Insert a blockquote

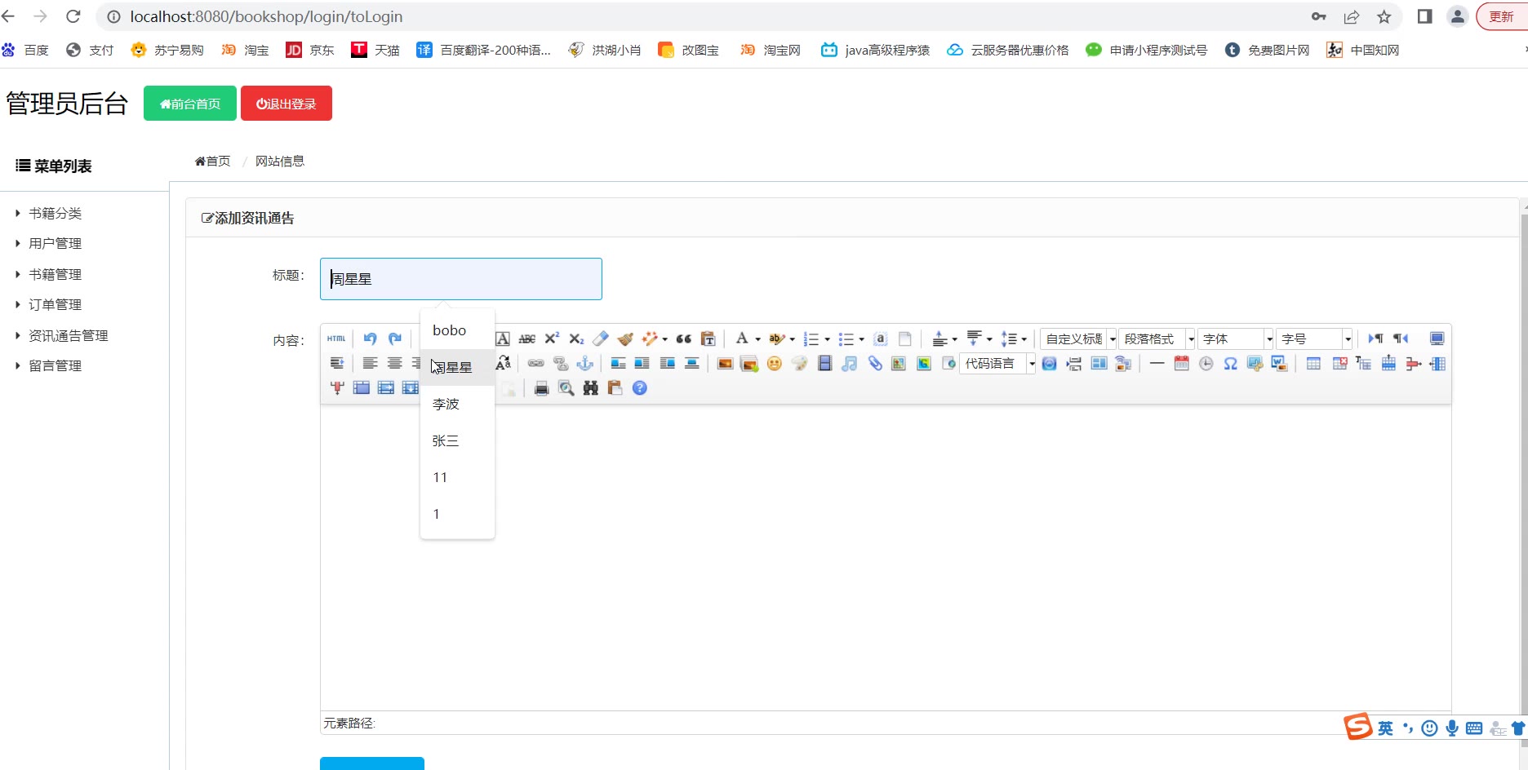point(684,339)
